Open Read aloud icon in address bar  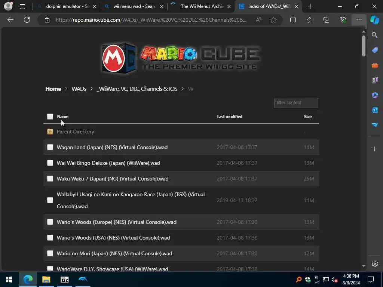pyautogui.click(x=258, y=20)
